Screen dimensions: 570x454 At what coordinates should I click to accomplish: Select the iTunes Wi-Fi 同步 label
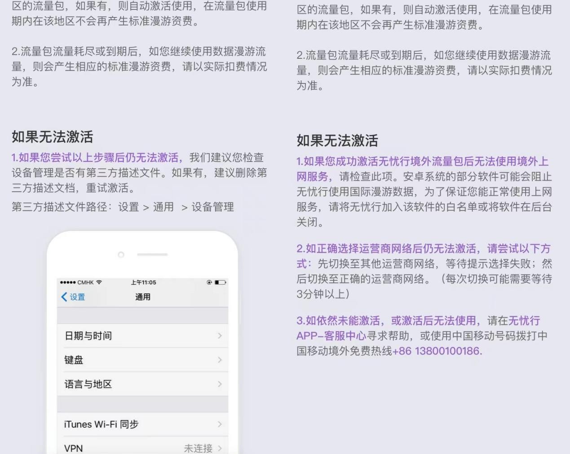[101, 424]
